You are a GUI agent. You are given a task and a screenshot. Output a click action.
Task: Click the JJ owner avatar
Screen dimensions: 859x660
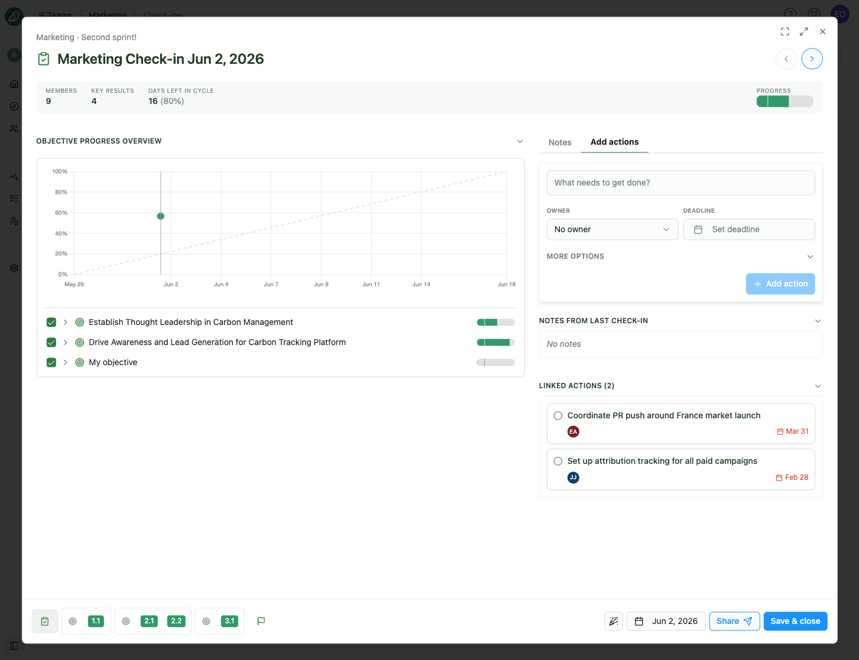[573, 477]
